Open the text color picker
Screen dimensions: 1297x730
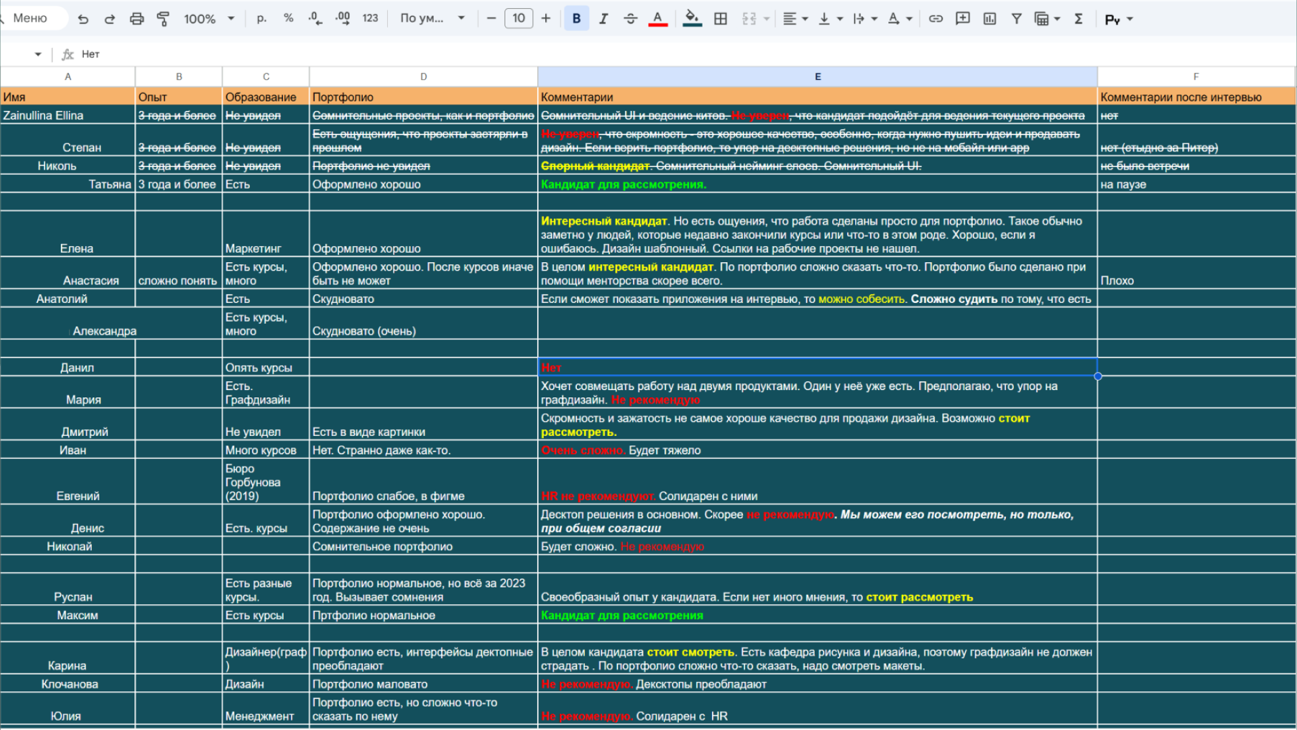click(657, 19)
